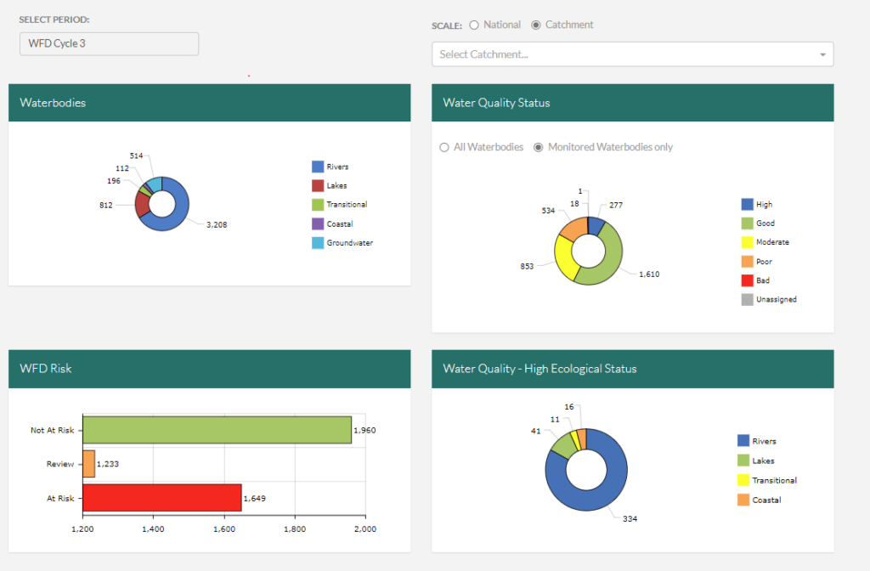Select the Catchment scale radio button
The width and height of the screenshot is (870, 571).
click(536, 25)
